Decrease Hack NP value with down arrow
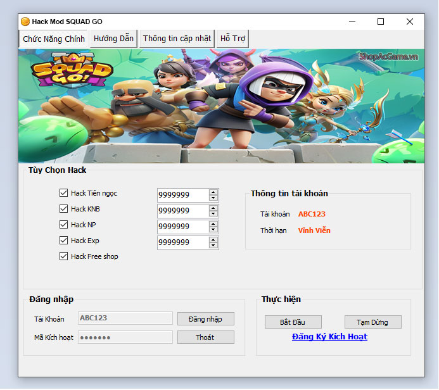The height and width of the screenshot is (390, 439). [x=213, y=230]
